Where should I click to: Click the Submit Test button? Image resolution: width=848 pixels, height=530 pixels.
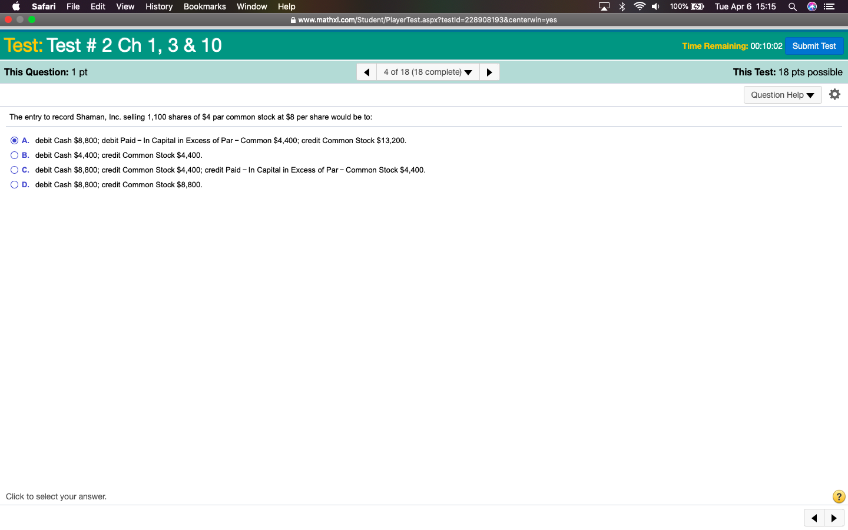tap(814, 46)
